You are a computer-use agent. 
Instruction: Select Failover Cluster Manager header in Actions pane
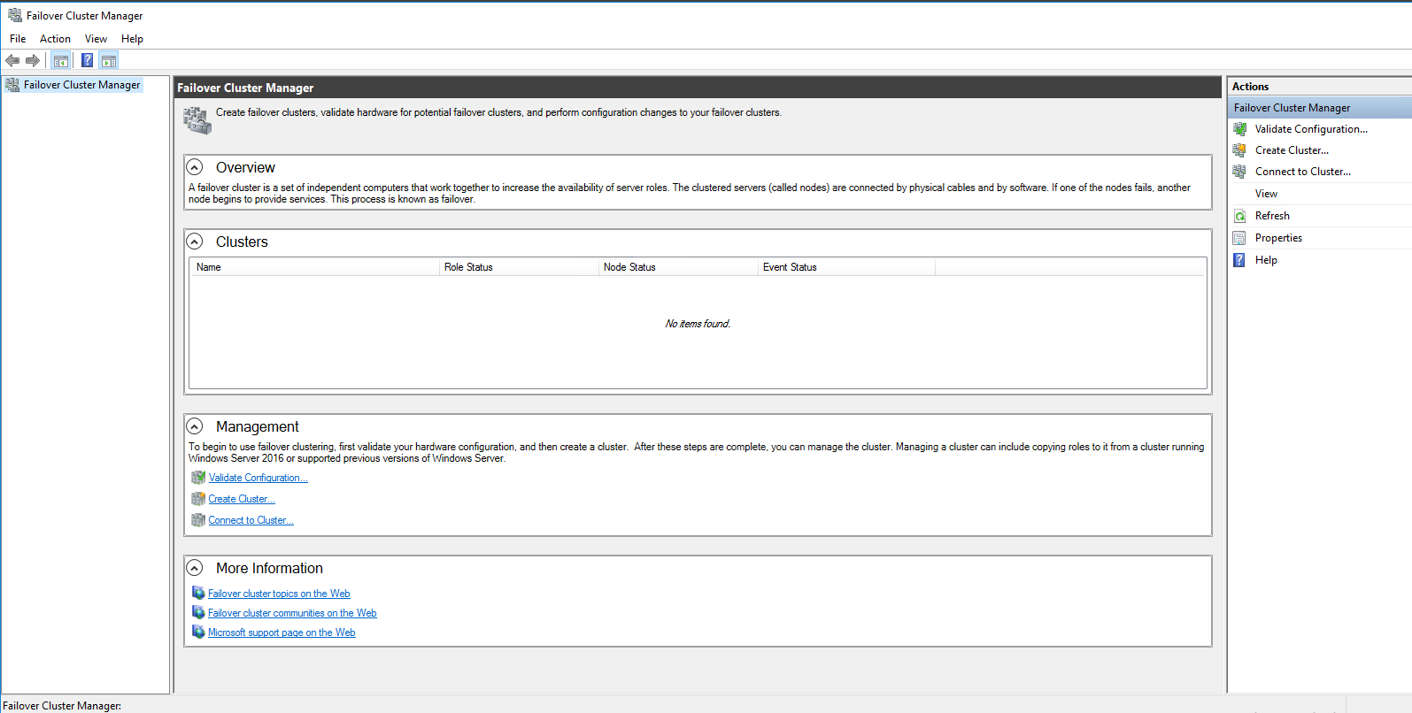[1319, 108]
